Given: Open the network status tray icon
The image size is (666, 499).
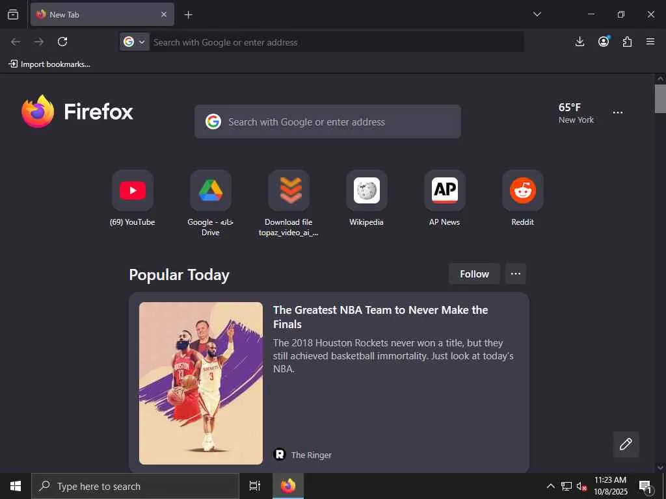Looking at the screenshot, I should click(x=566, y=486).
